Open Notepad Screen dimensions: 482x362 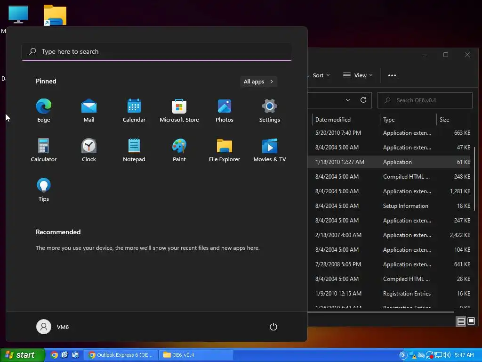coord(134,150)
